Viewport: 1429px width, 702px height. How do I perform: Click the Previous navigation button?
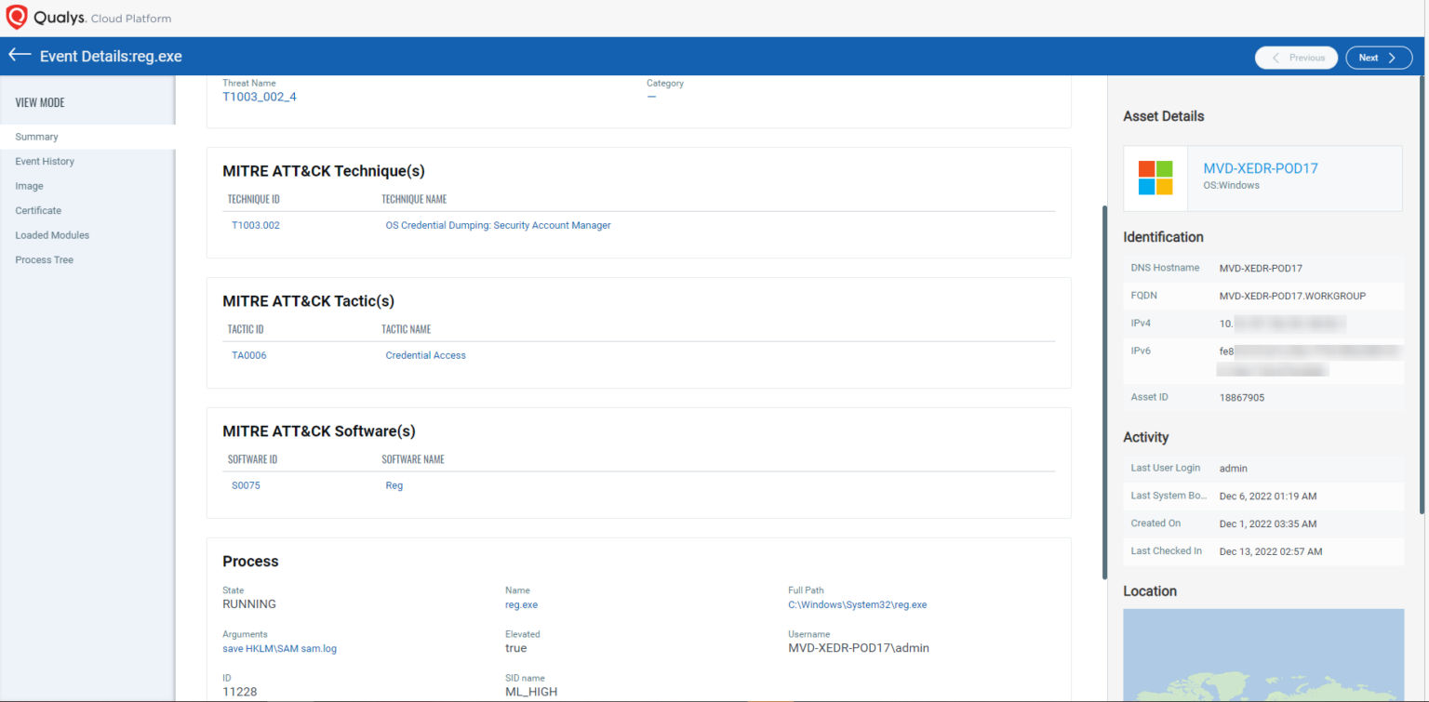coord(1296,57)
